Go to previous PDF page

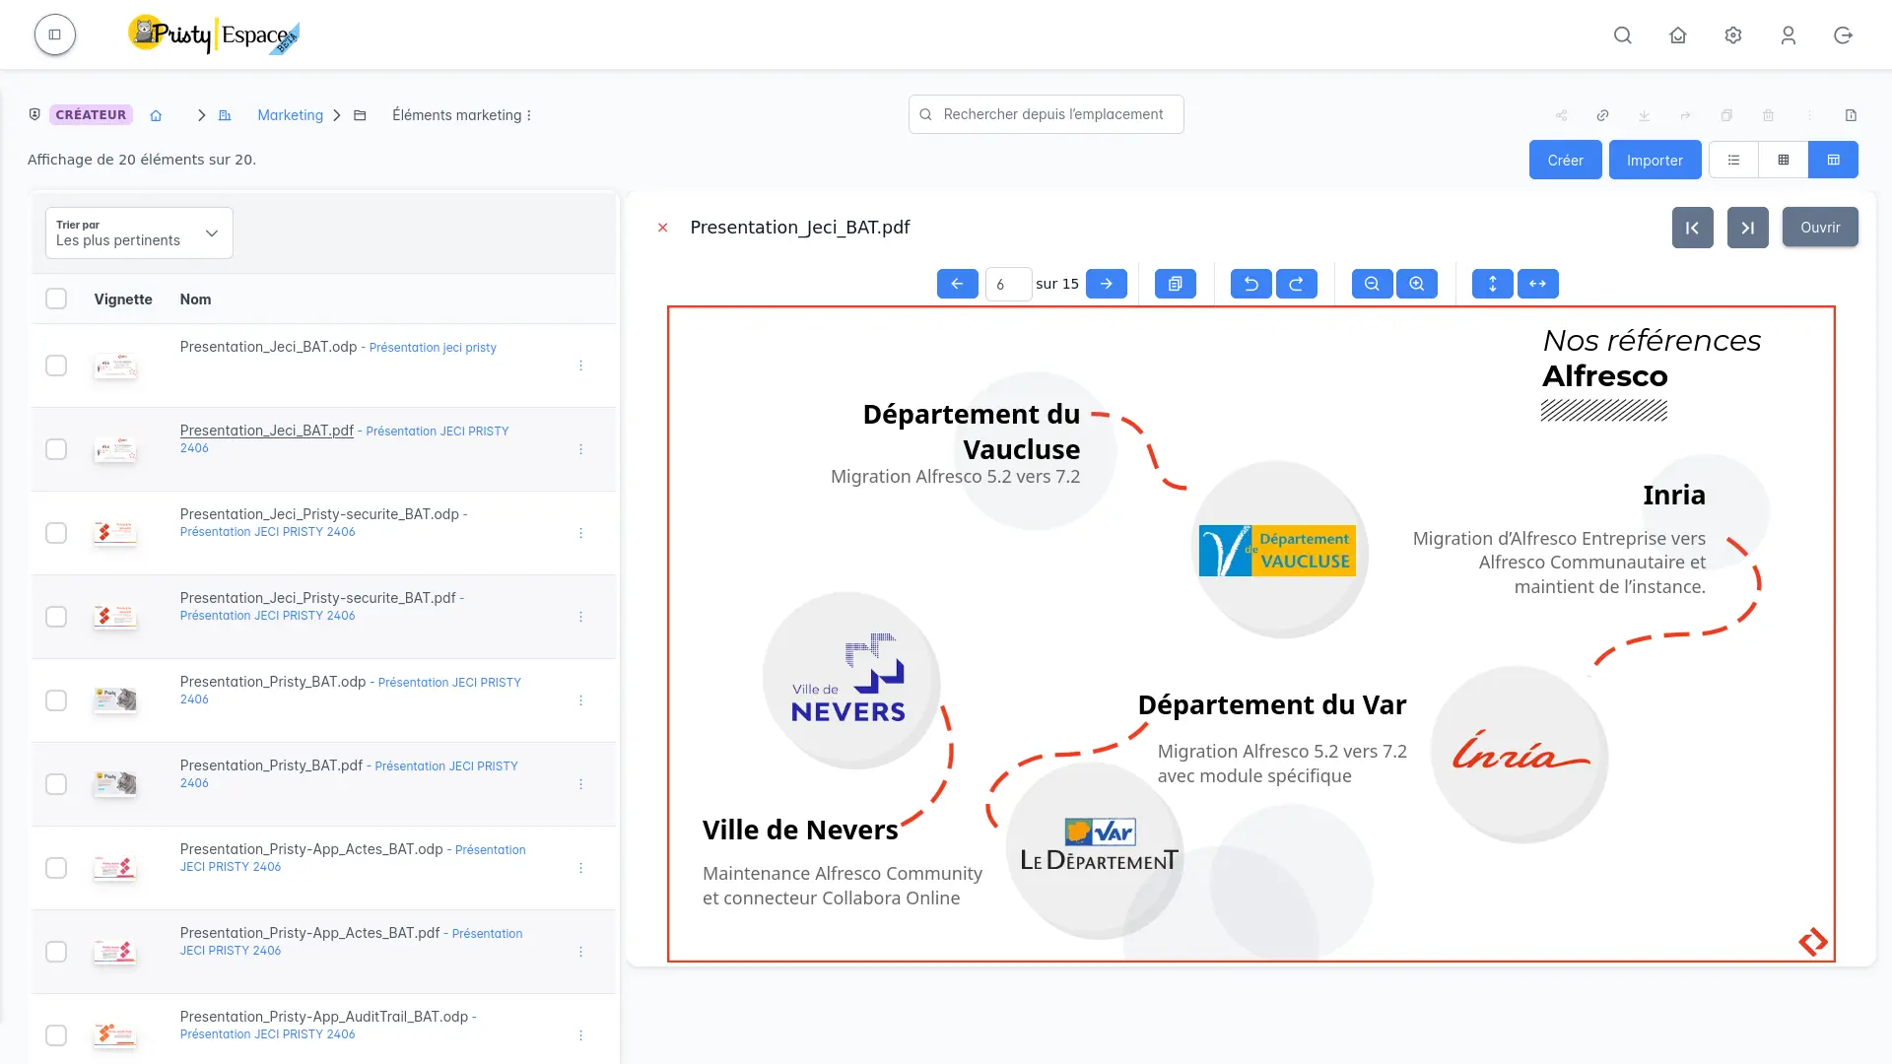coord(958,284)
